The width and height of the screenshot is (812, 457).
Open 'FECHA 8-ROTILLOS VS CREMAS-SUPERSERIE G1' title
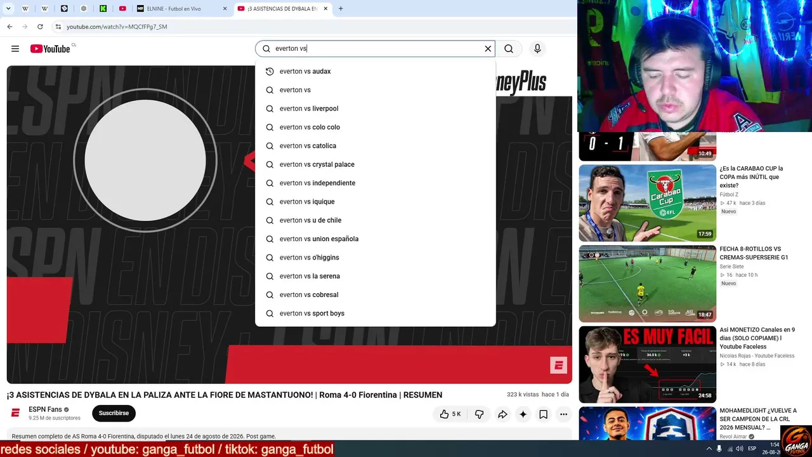(x=754, y=253)
